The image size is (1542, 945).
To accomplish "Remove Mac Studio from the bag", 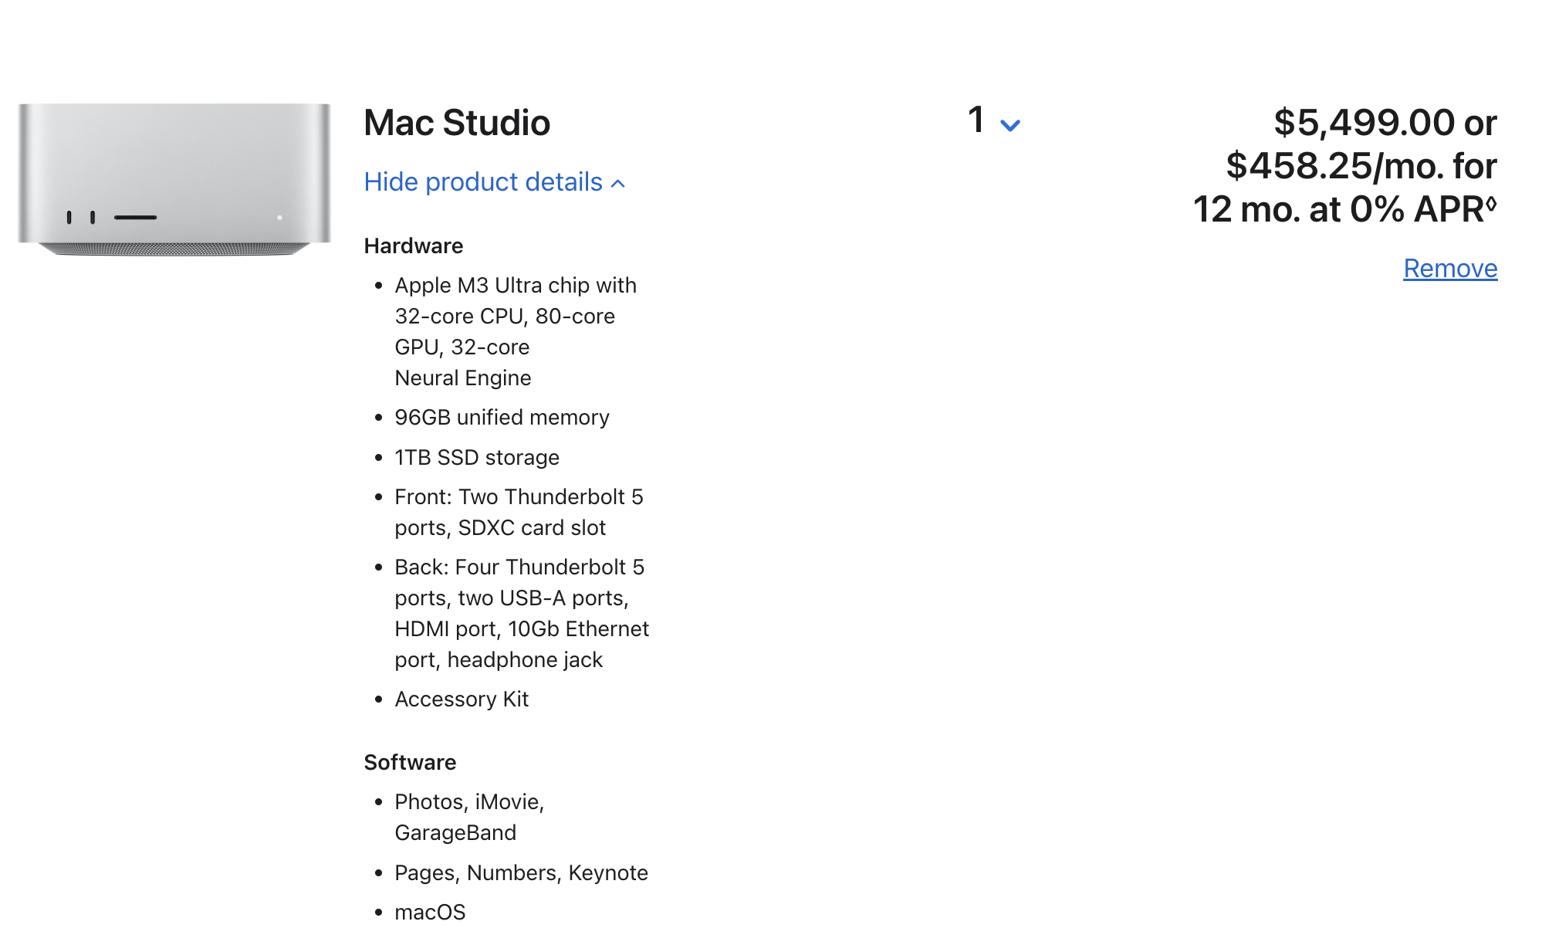I will (1449, 269).
